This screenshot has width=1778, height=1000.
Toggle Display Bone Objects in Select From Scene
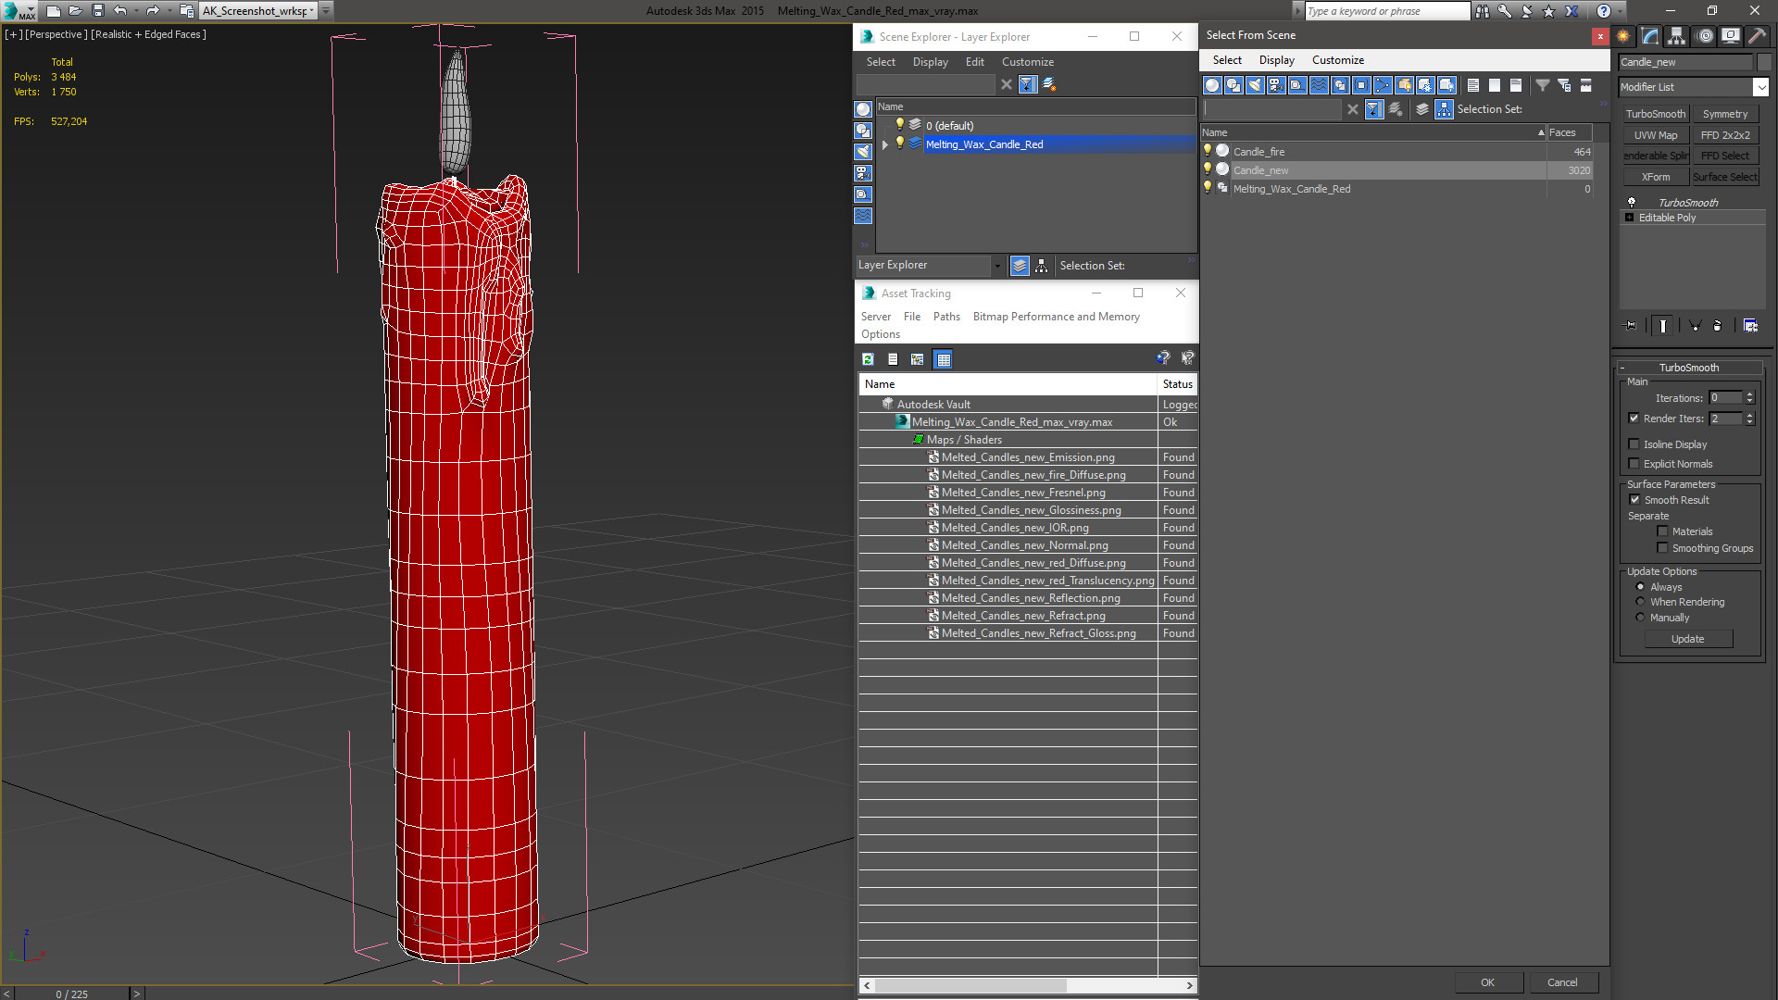pyautogui.click(x=1383, y=85)
